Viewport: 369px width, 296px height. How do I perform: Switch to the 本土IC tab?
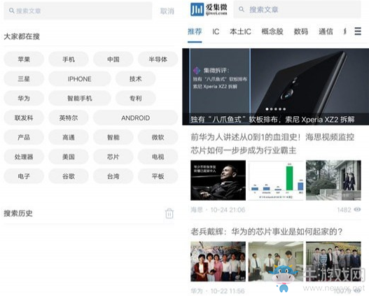click(x=240, y=31)
